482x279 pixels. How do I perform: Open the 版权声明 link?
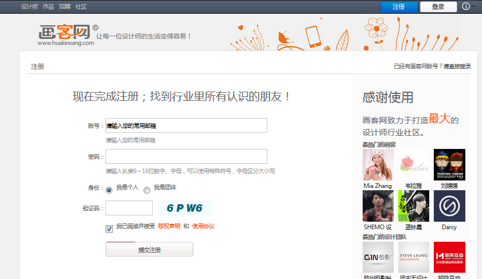tap(169, 226)
